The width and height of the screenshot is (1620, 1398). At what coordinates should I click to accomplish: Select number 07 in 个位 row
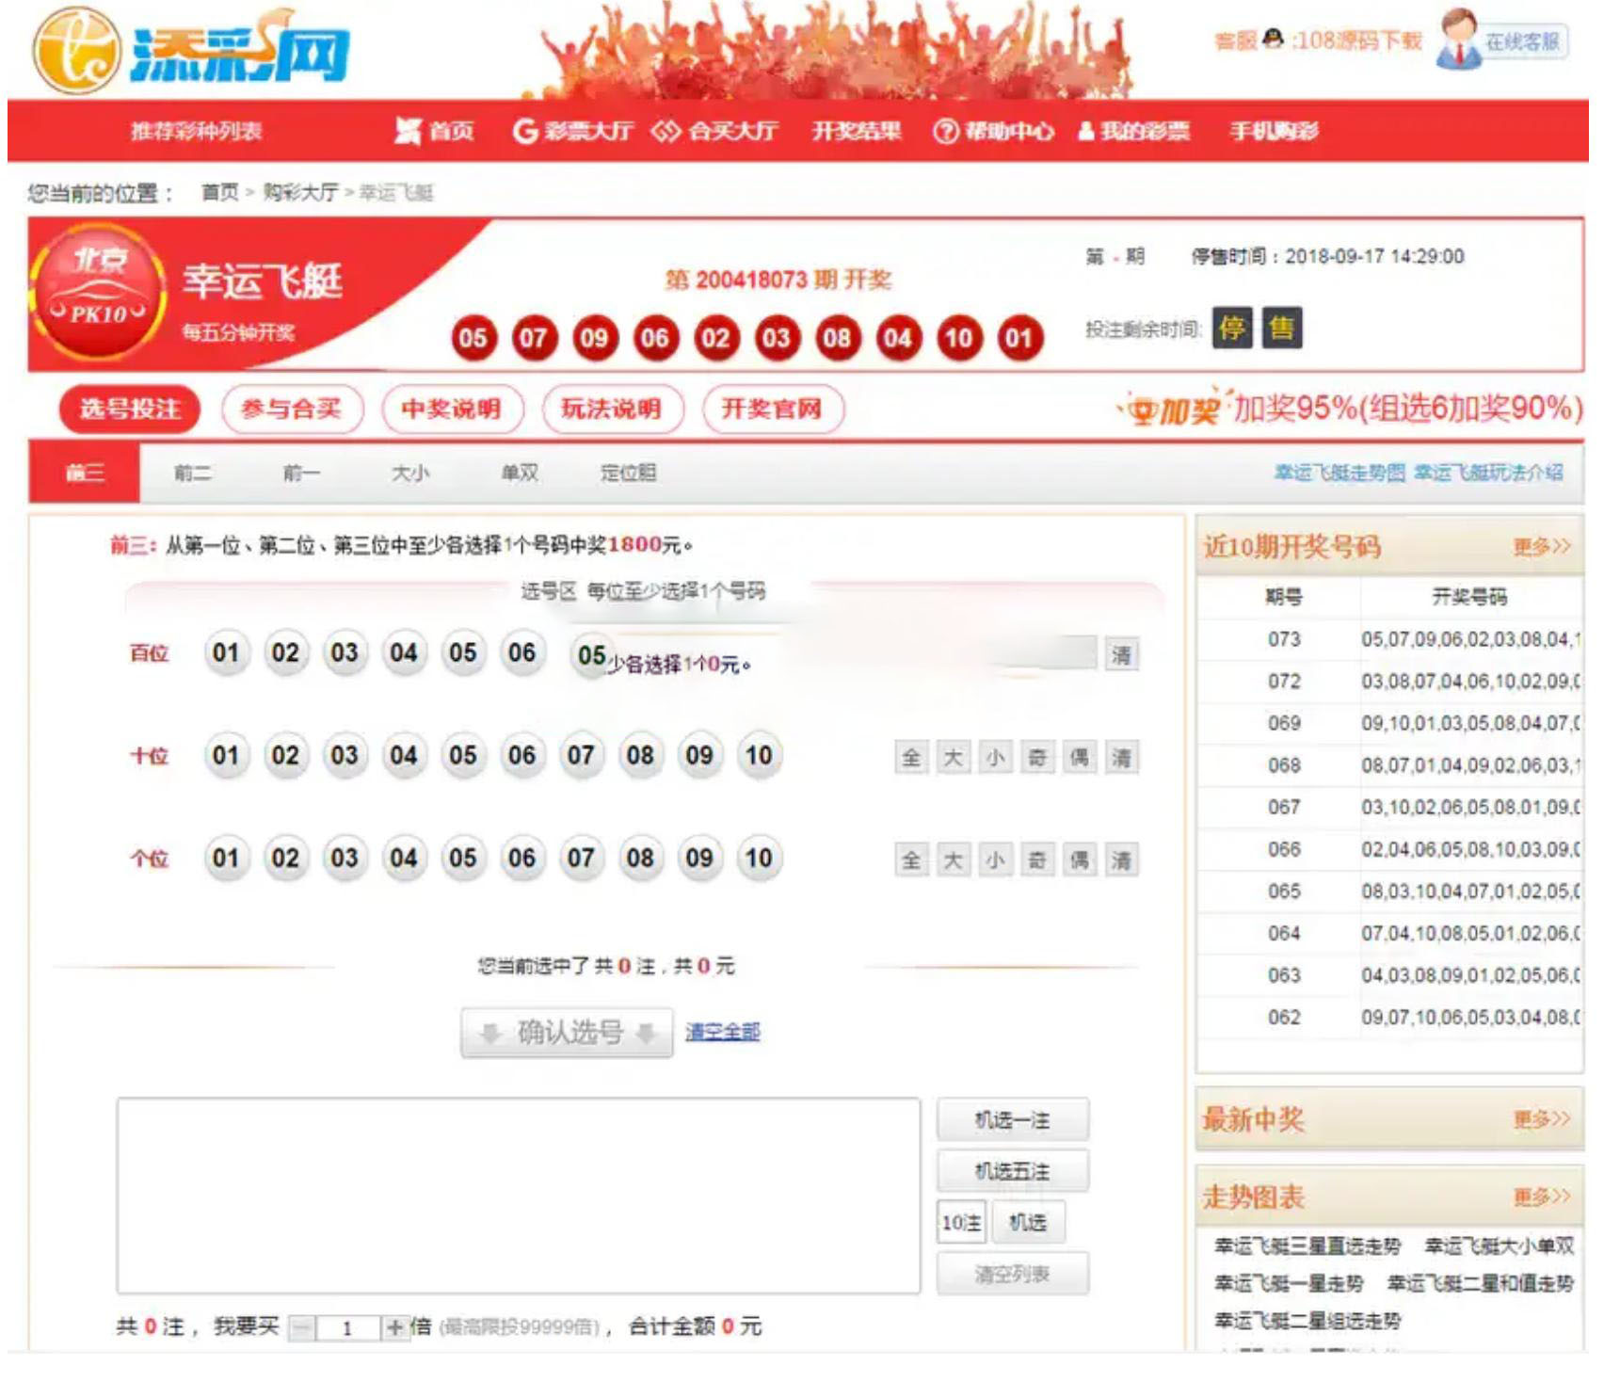[x=581, y=859]
